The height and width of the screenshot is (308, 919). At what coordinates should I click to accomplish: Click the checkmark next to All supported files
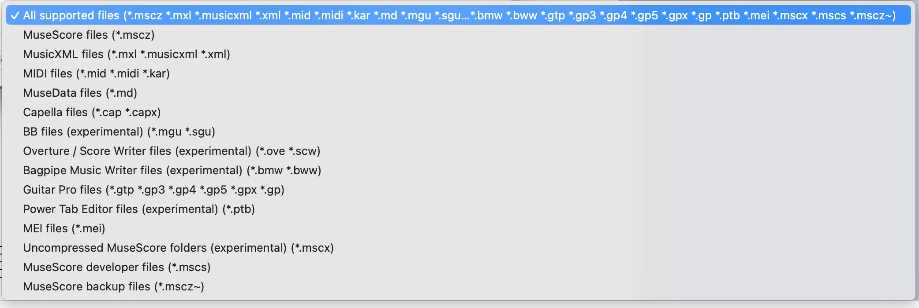tap(16, 15)
